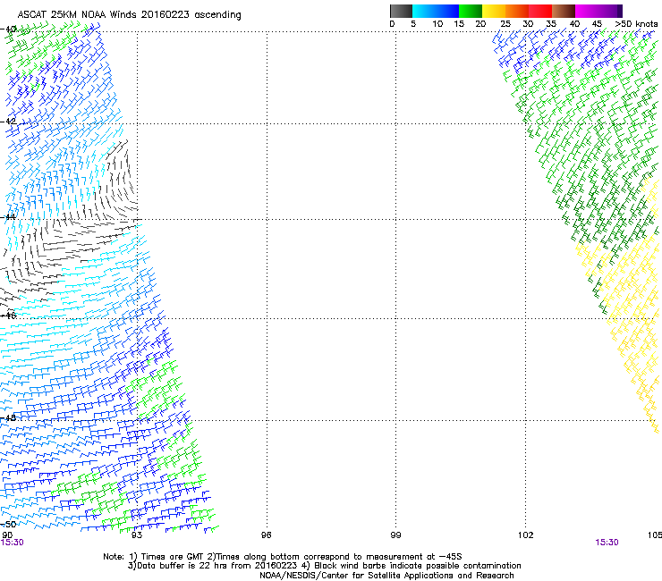
Task: Click the latitude label '-46' on the left axis
Action: (x=8, y=316)
